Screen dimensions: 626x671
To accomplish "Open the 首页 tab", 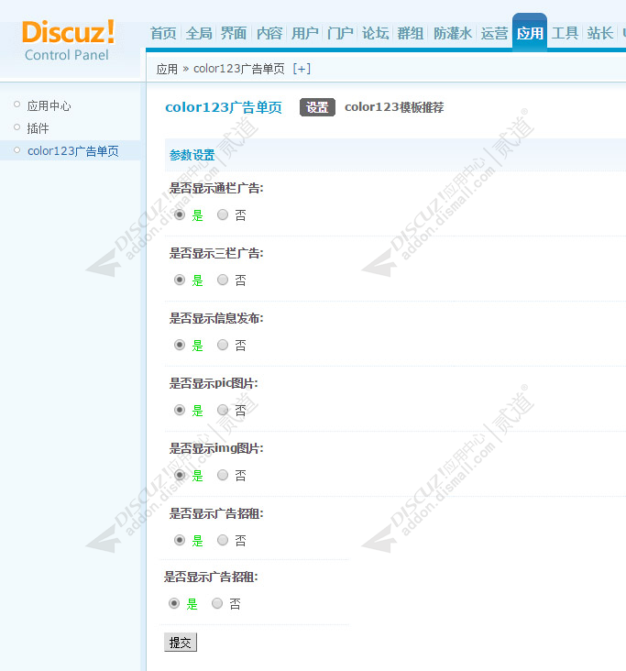I will click(x=163, y=33).
